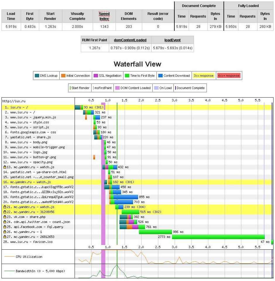The image size is (275, 281).
Task: Click the Initial Connection orange swatch
Action: point(63,76)
